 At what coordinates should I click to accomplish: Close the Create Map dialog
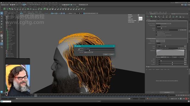pos(114,46)
